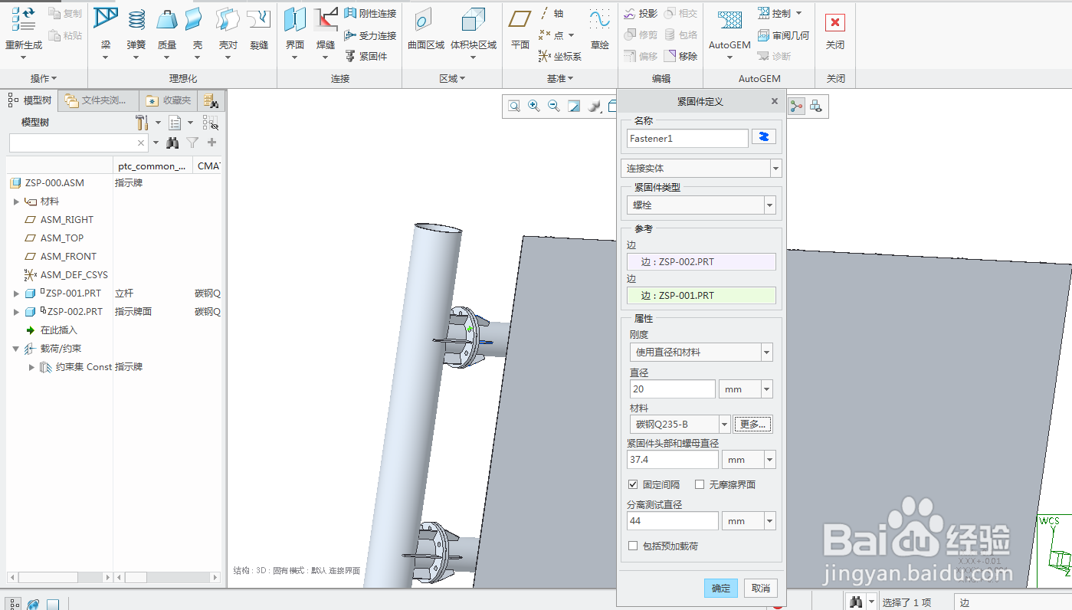Click the filter funnel icon in model tree
The height and width of the screenshot is (610, 1072).
click(193, 143)
